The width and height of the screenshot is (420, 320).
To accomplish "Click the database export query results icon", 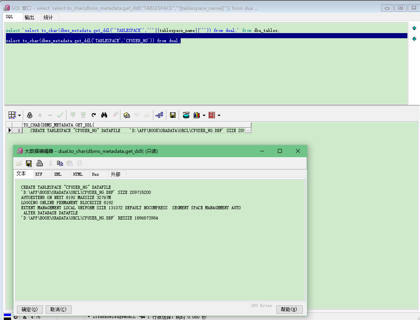I will [186, 115].
